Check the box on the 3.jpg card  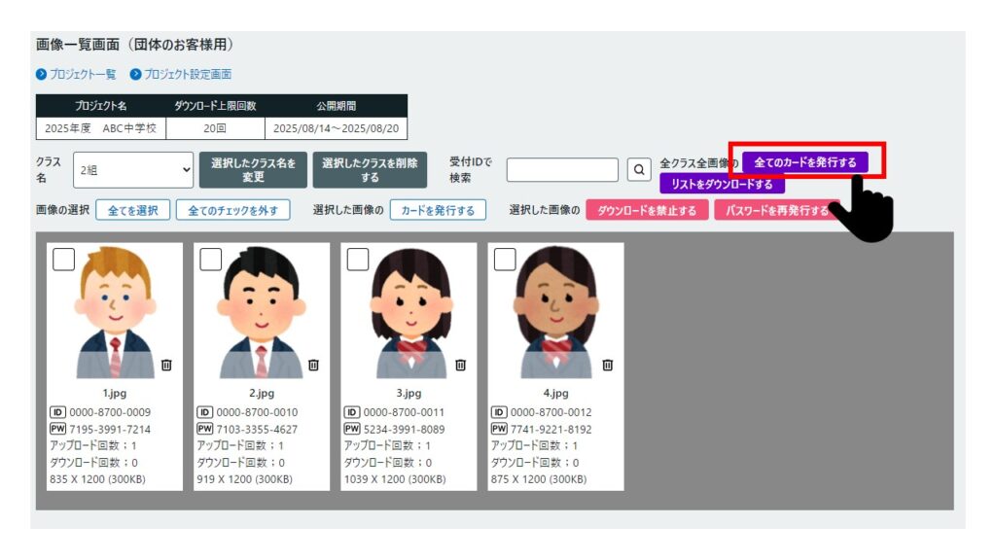358,259
